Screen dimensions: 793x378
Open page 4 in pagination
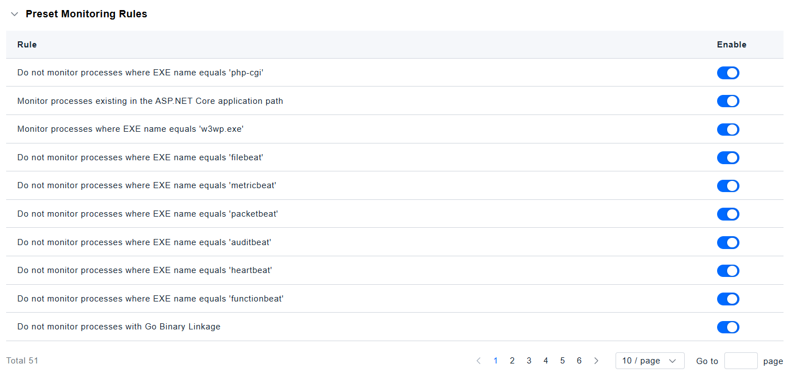click(x=546, y=361)
